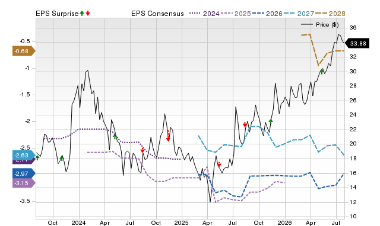Click the 18 label on price axis
380x226 pixels.
353,159
